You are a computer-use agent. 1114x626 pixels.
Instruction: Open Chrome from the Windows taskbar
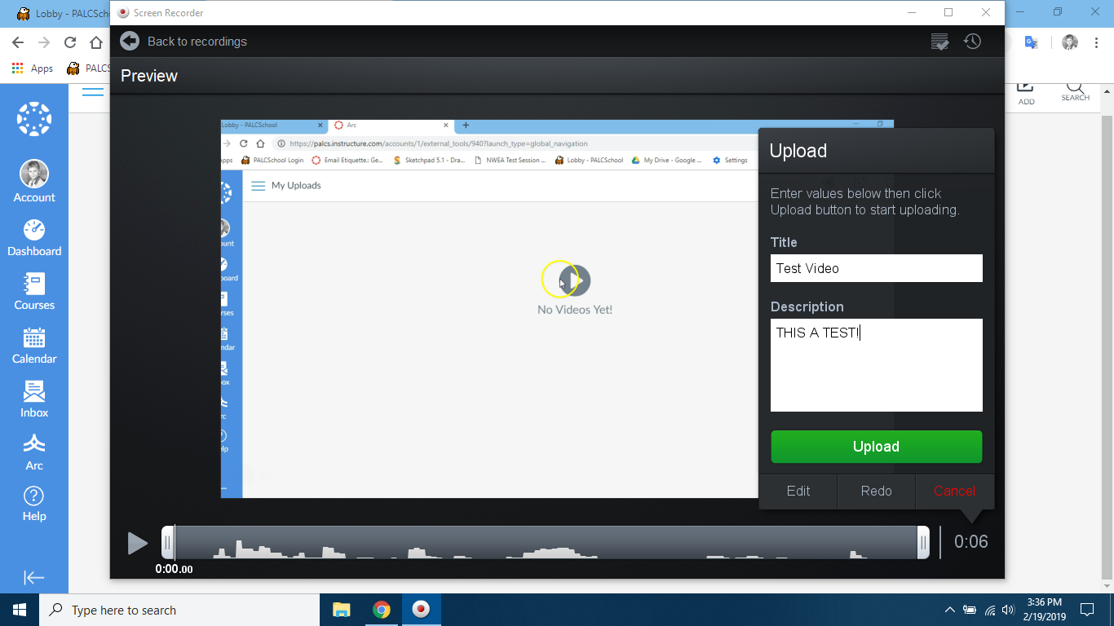click(381, 610)
